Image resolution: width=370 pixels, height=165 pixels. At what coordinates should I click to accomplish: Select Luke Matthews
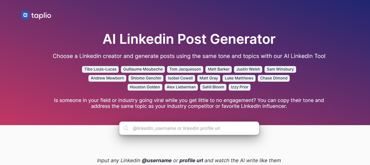[x=239, y=78]
